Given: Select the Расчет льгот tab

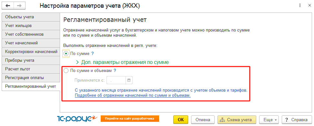Looking at the screenshot, I should tap(31, 69).
